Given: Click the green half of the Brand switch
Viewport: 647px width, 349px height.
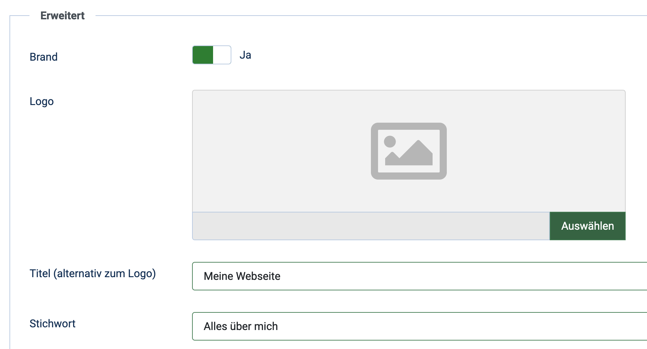Looking at the screenshot, I should (x=203, y=55).
